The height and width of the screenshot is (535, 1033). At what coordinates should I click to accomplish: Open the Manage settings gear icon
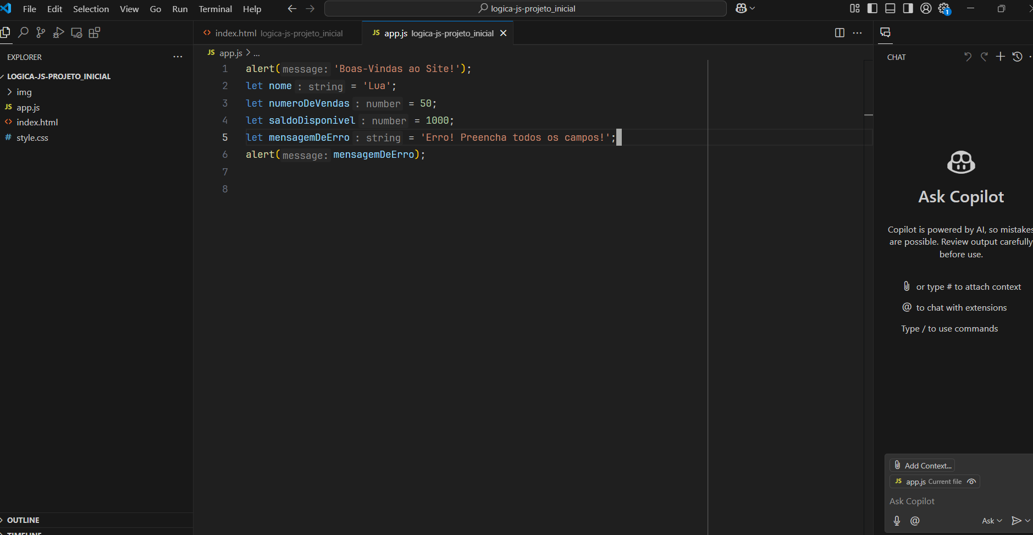pos(944,9)
